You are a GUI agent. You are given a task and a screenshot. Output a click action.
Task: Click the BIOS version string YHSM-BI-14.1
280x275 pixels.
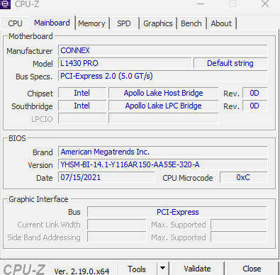163,164
